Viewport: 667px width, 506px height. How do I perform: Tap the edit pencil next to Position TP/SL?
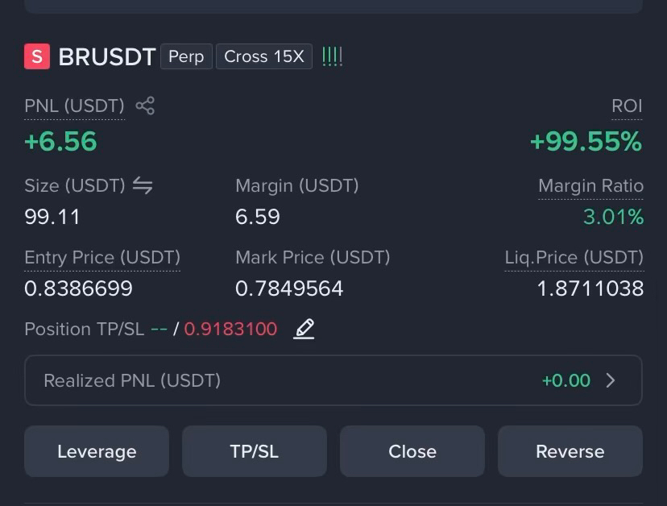(304, 329)
